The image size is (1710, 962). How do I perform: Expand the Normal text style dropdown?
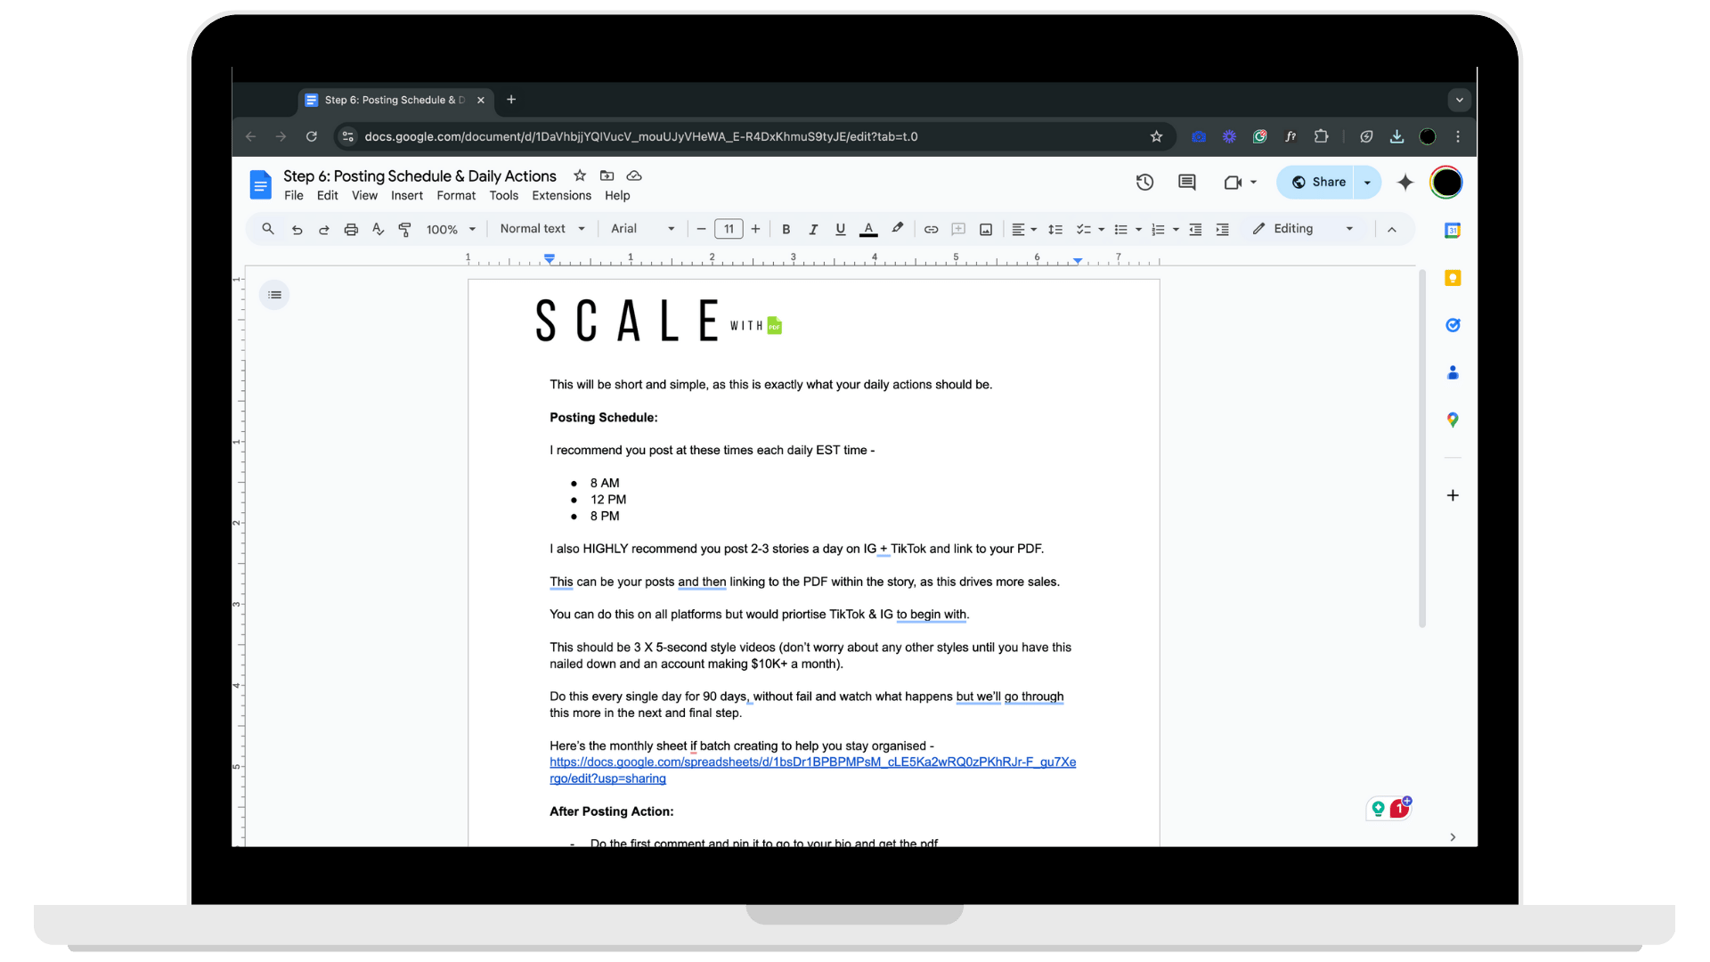(x=542, y=229)
